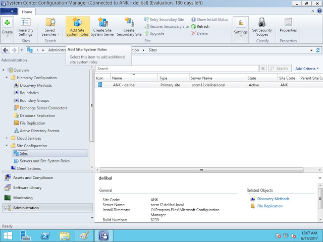The image size is (323, 242).
Task: Click inside the Search input field
Action: click(x=177, y=69)
